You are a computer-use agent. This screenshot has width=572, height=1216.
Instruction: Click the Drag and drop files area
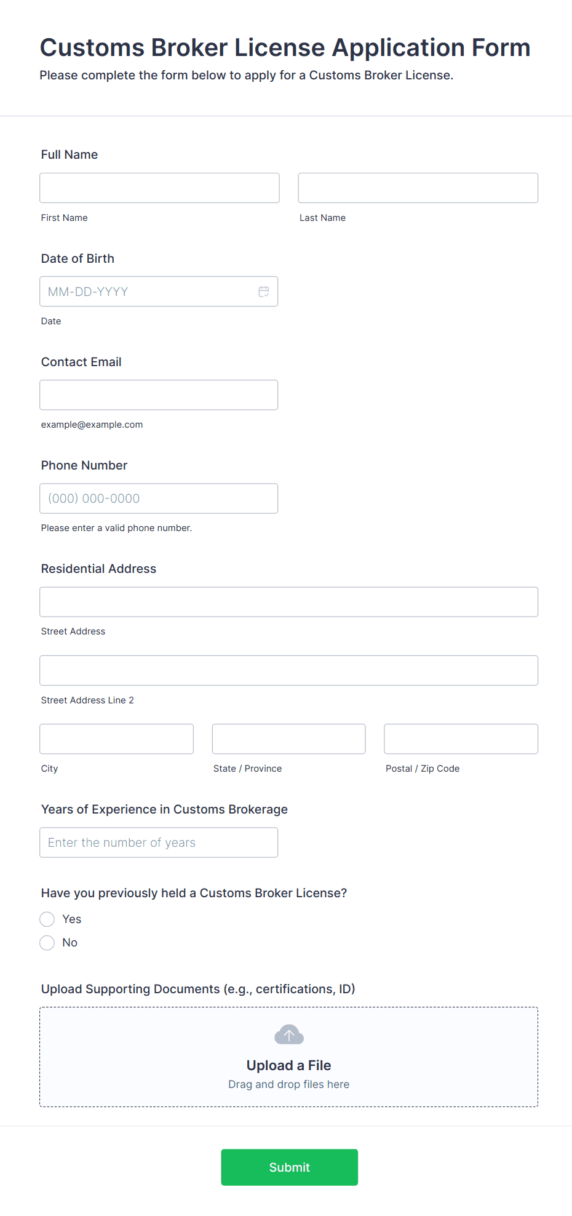pos(288,1084)
